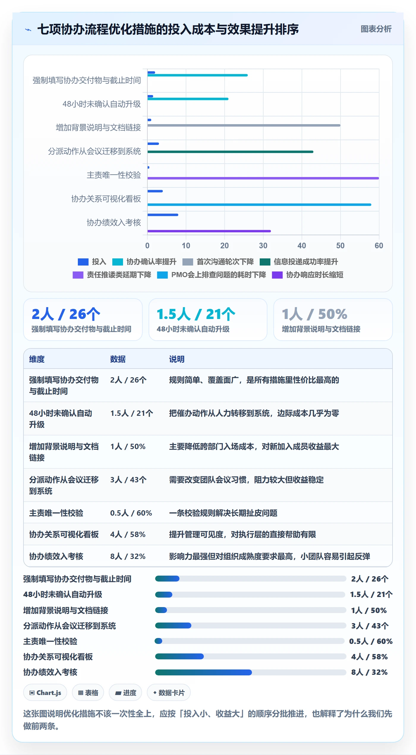Click the light-blue bar for 协办关系可视化看板

259,205
